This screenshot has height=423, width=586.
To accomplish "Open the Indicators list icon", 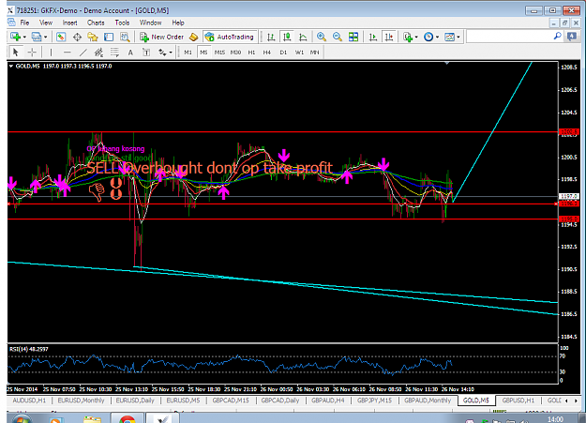I will pos(408,37).
